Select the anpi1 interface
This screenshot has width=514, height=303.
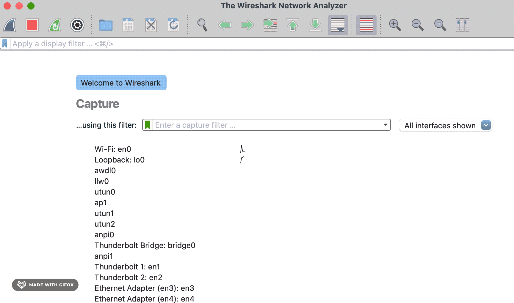(104, 256)
